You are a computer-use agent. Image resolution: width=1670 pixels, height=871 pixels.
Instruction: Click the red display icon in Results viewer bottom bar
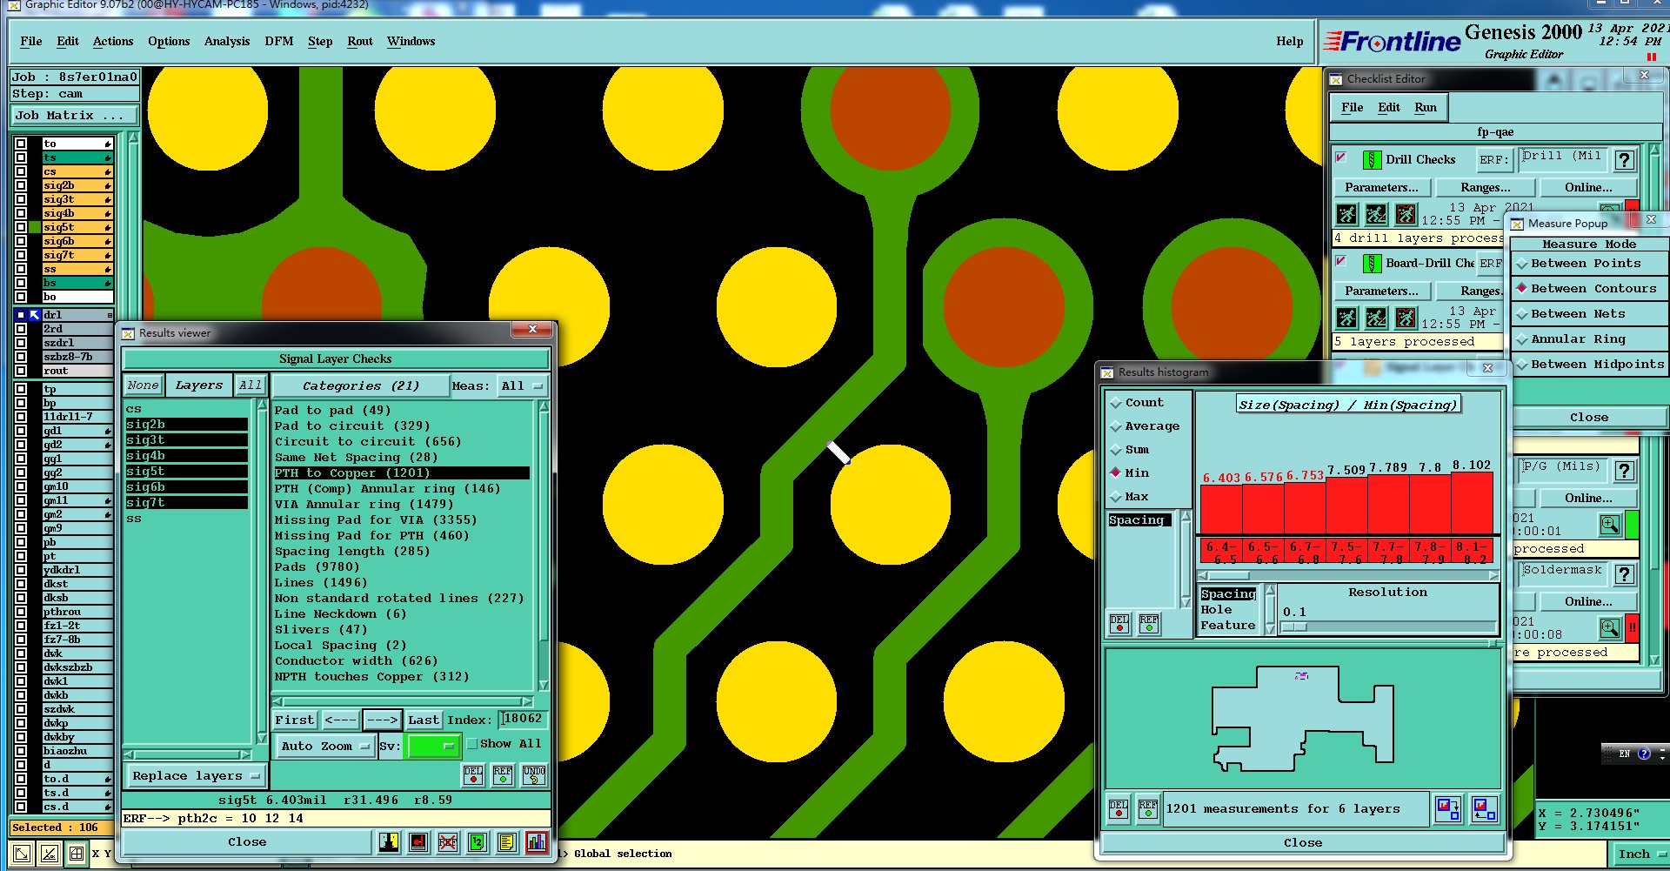[418, 842]
